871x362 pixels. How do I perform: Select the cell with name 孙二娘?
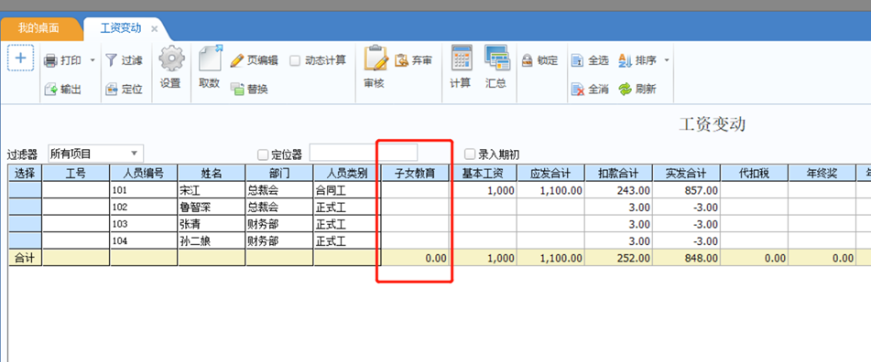click(x=212, y=240)
